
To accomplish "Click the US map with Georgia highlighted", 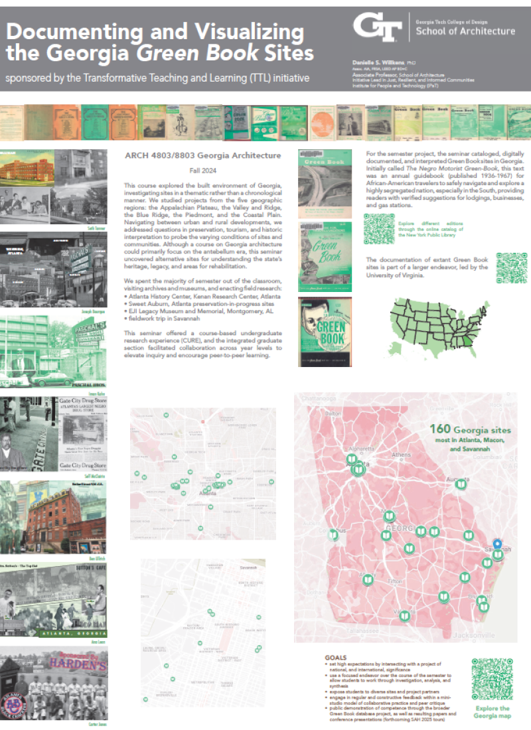I will pyautogui.click(x=439, y=329).
